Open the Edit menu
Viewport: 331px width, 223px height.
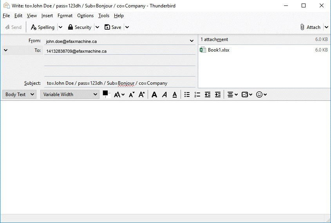click(x=18, y=16)
